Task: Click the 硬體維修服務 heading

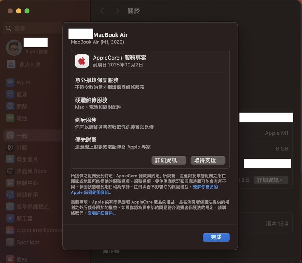Action: coord(91,100)
